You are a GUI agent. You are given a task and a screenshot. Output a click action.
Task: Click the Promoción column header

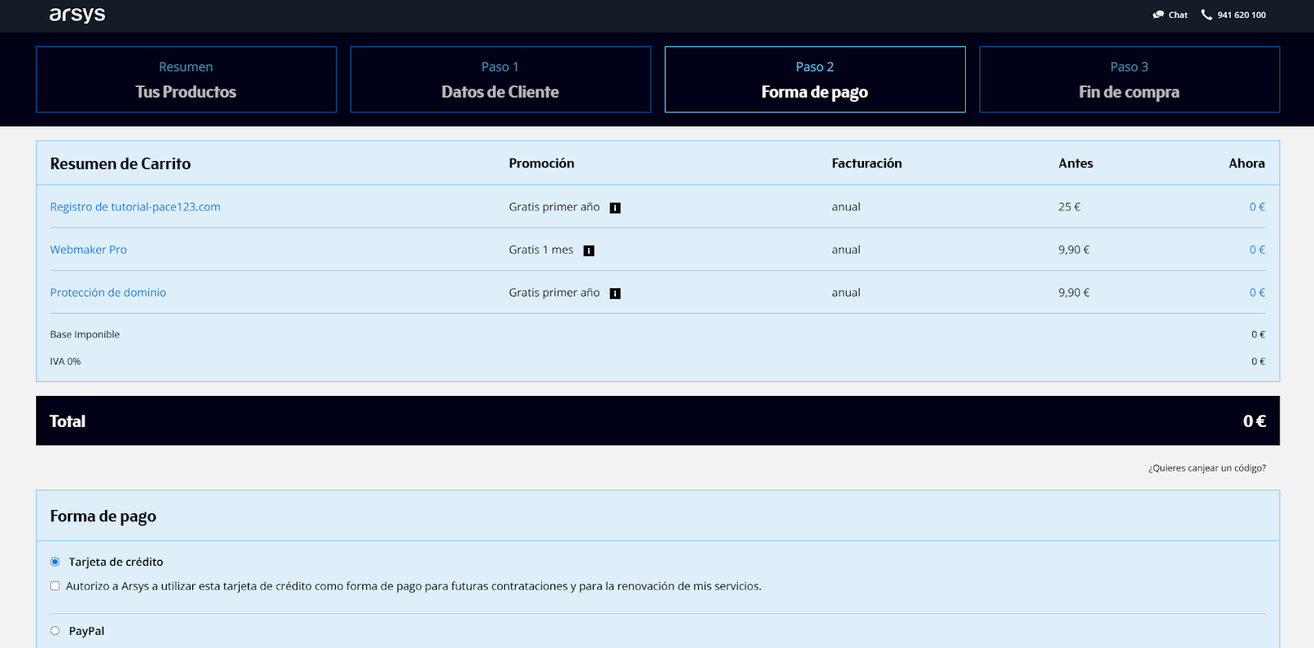coord(542,163)
